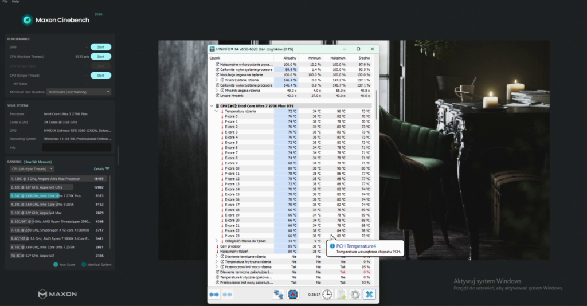Viewport: 587px width, 306px height.
Task: Click the Maksimum column header
Action: [335, 58]
